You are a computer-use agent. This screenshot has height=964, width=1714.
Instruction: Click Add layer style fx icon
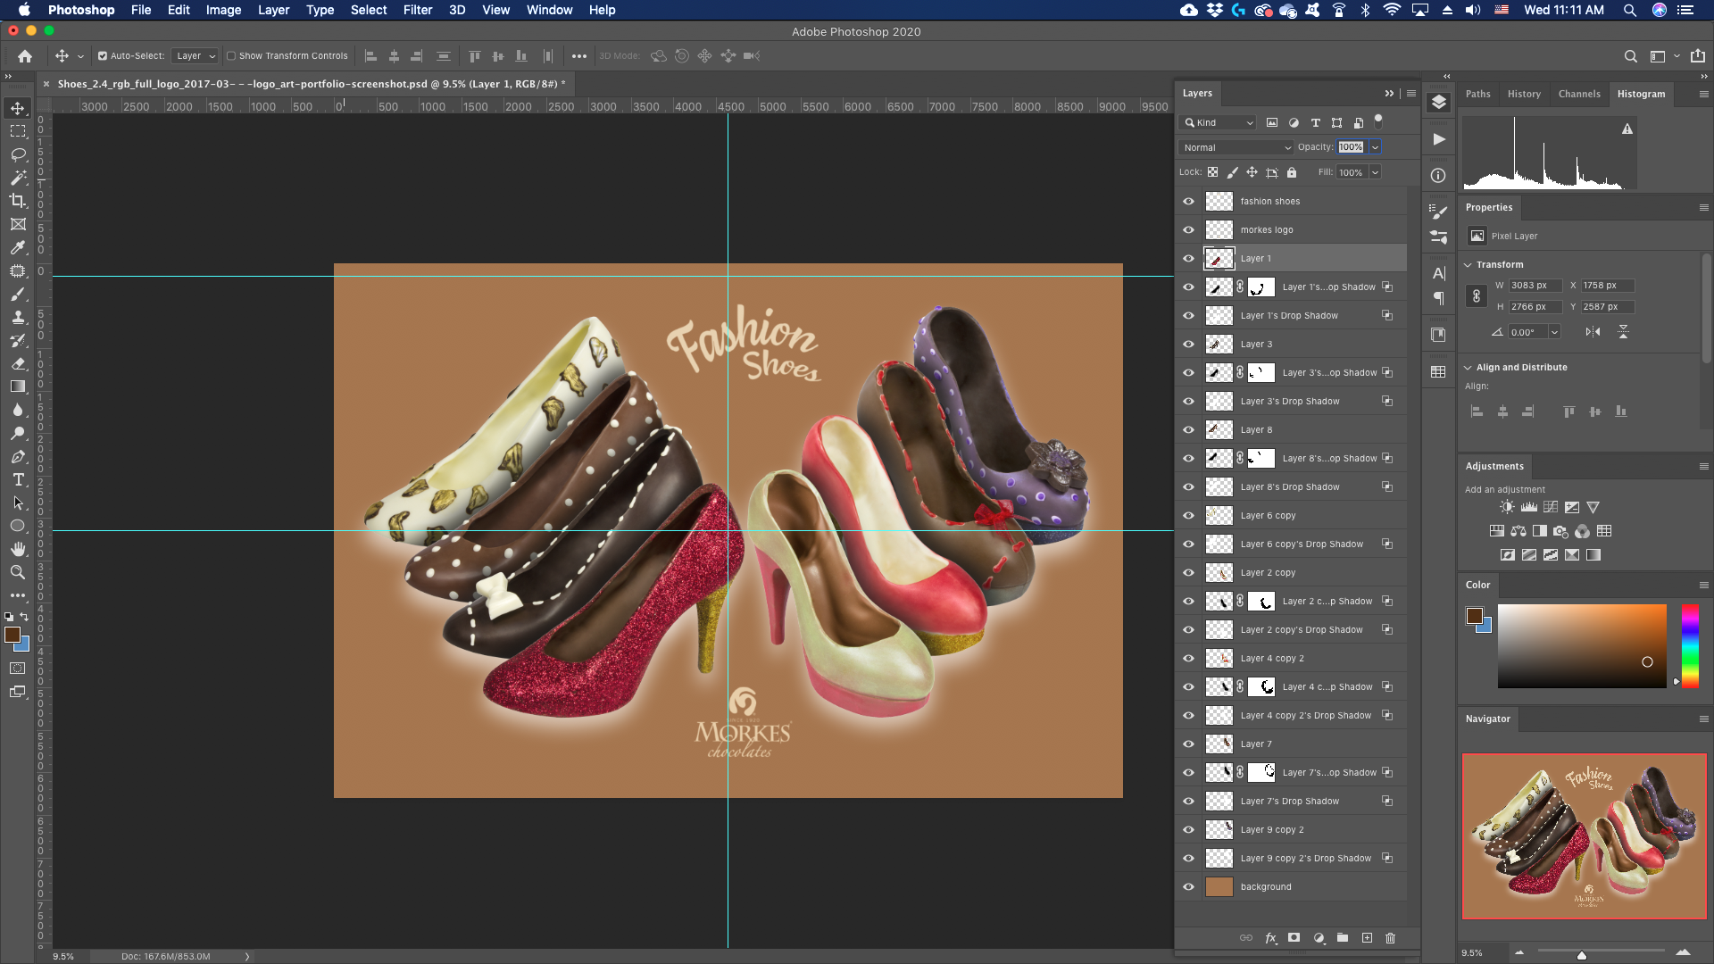click(1271, 938)
